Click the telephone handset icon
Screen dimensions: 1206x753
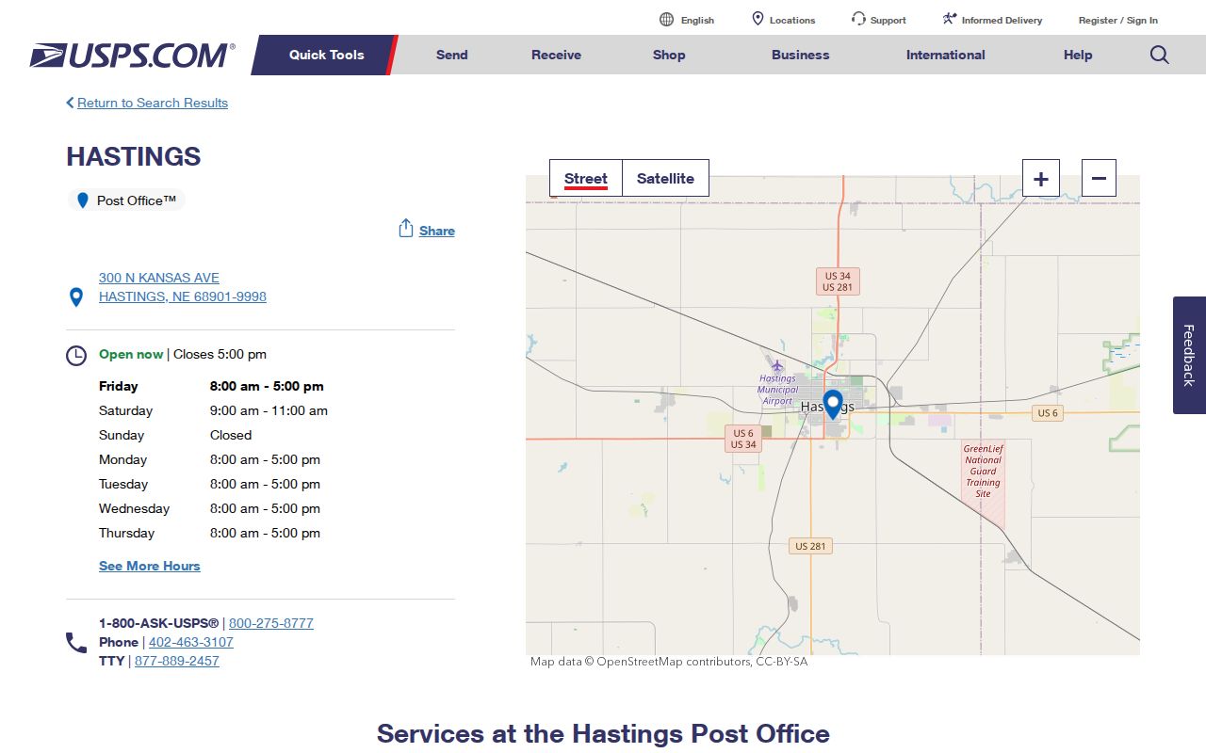point(76,643)
